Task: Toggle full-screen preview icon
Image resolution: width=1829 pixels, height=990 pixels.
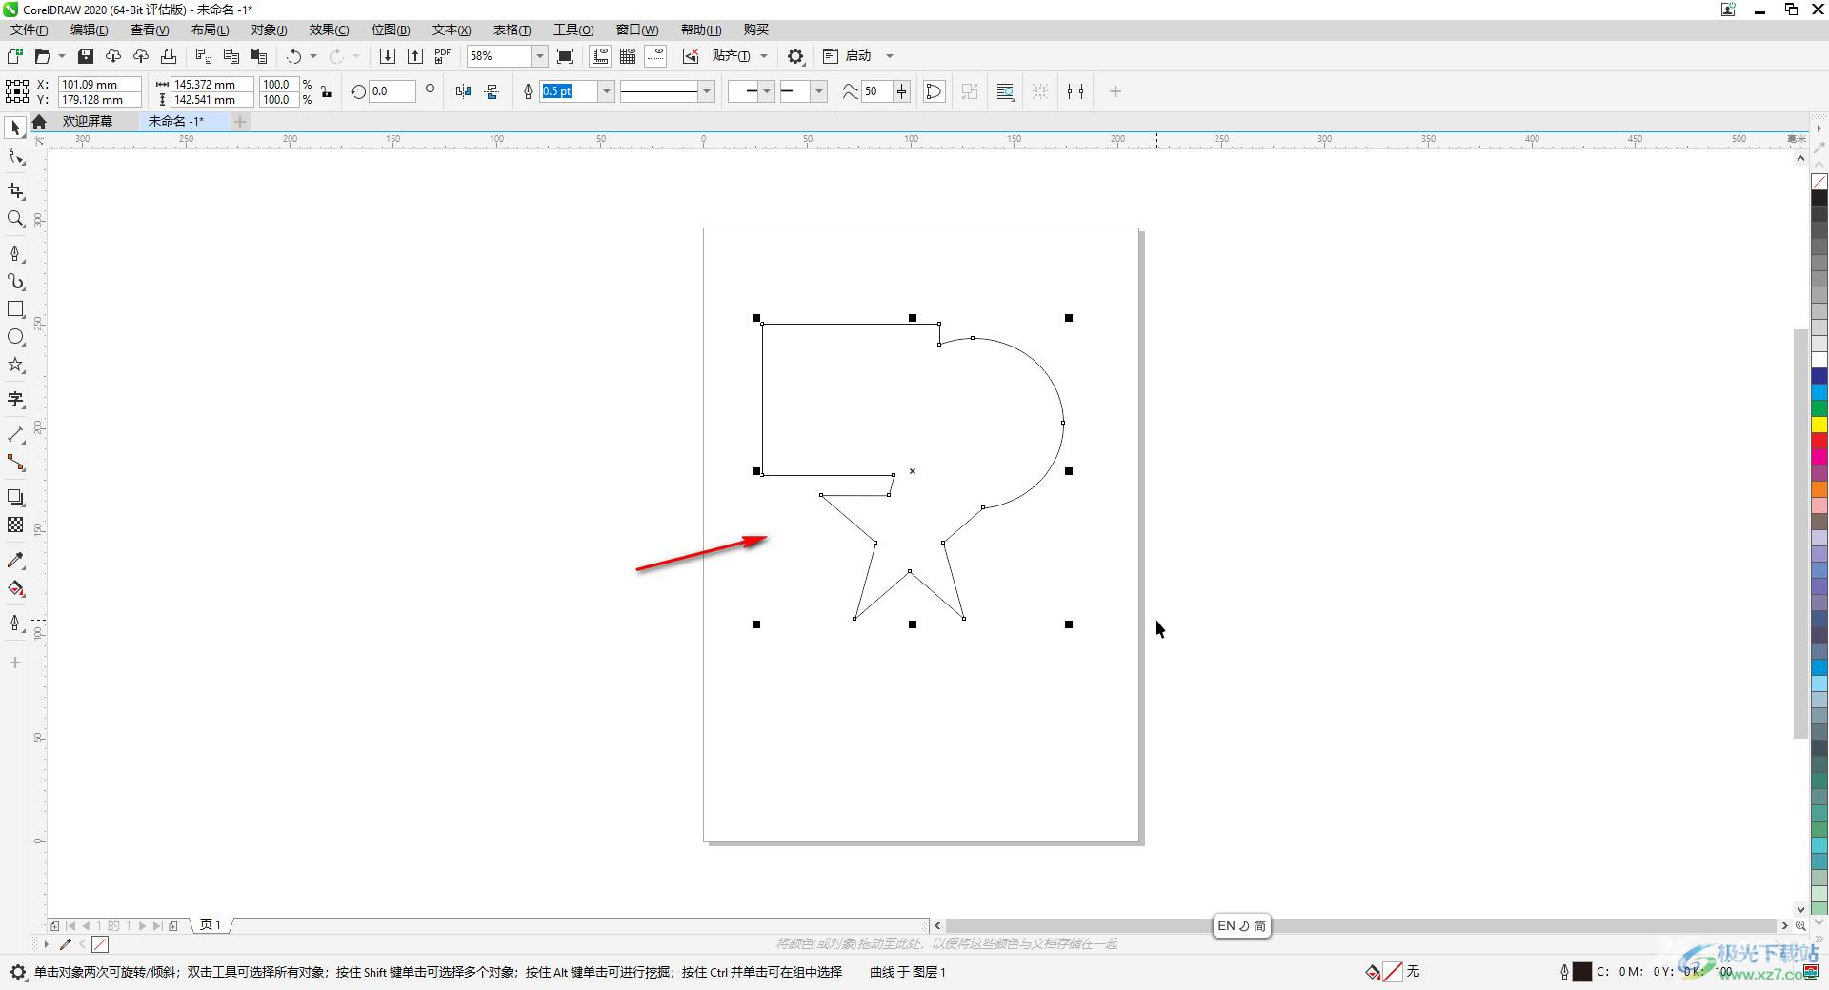Action: 565,56
